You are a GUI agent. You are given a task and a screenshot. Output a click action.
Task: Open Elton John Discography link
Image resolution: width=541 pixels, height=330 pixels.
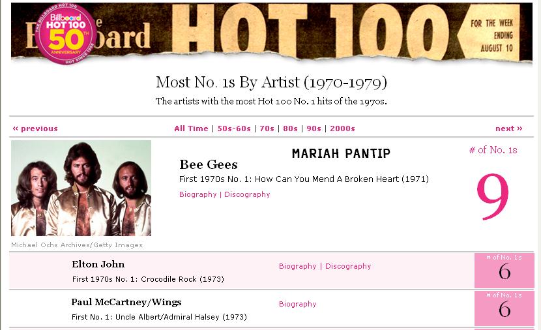click(348, 266)
